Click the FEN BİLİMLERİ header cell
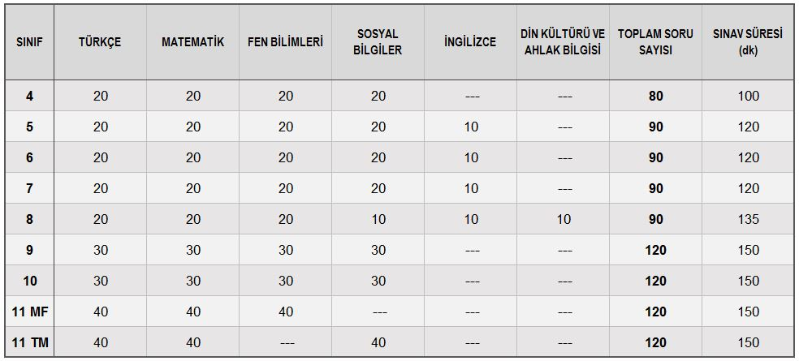Image resolution: width=799 pixels, height=361 pixels. pyautogui.click(x=285, y=41)
